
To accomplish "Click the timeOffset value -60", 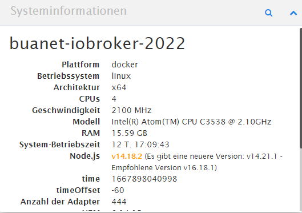I will [118, 191].
